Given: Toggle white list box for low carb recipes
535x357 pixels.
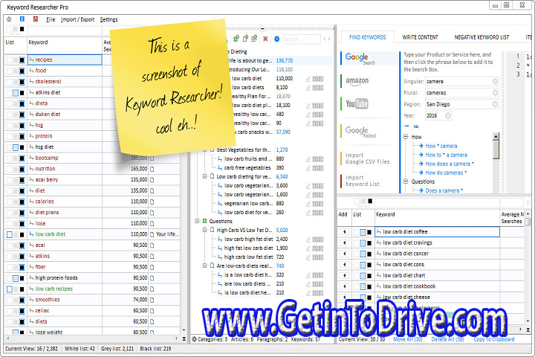Looking at the screenshot, I should (10, 289).
